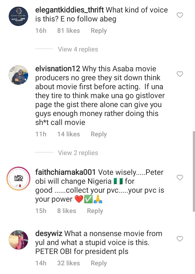Open the elvisnation12 username link
This screenshot has height=274, width=195.
(58, 69)
